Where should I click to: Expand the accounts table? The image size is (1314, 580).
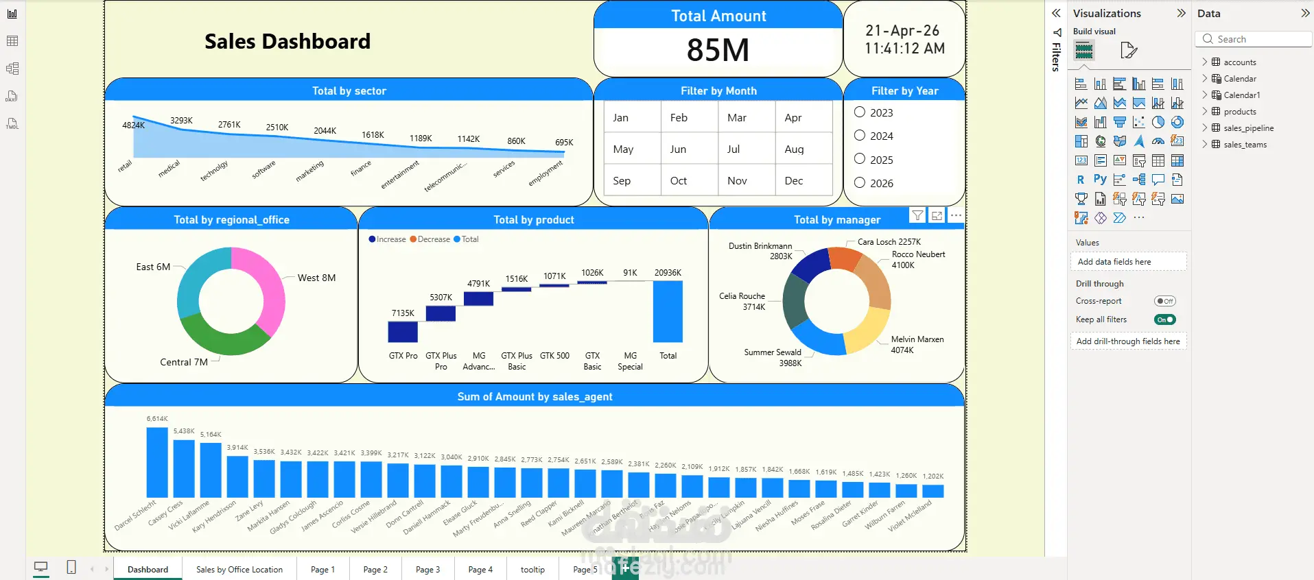click(x=1204, y=62)
